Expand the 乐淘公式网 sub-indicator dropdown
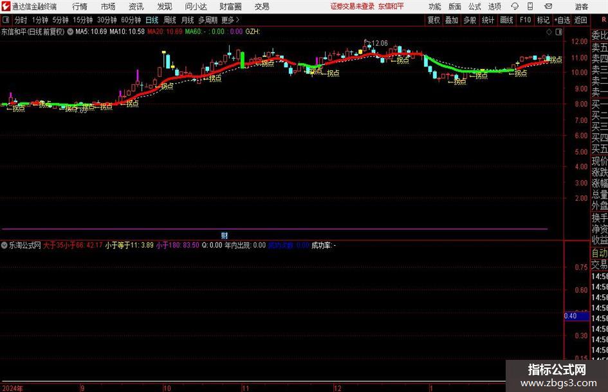Image resolution: width=608 pixels, height=392 pixels. [x=5, y=245]
